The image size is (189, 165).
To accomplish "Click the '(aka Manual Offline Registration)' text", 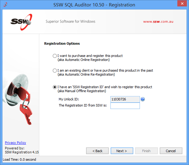I will point(82,91).
